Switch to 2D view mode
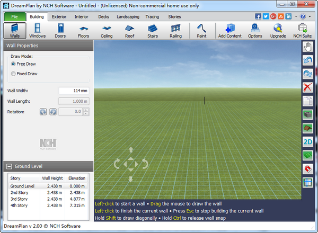This screenshot has height=233, width=318. coord(307,141)
